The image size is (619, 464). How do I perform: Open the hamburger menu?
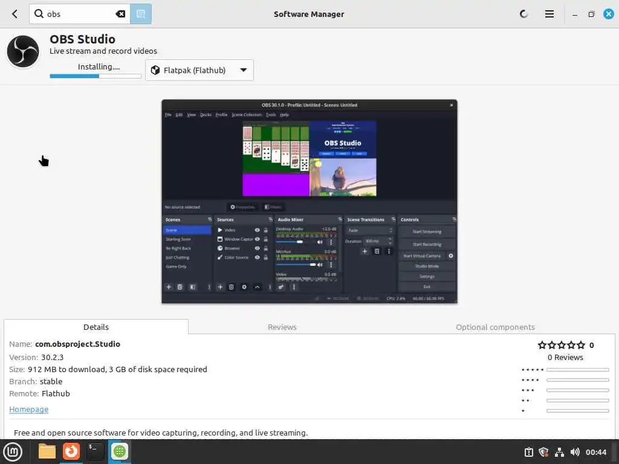pyautogui.click(x=549, y=14)
